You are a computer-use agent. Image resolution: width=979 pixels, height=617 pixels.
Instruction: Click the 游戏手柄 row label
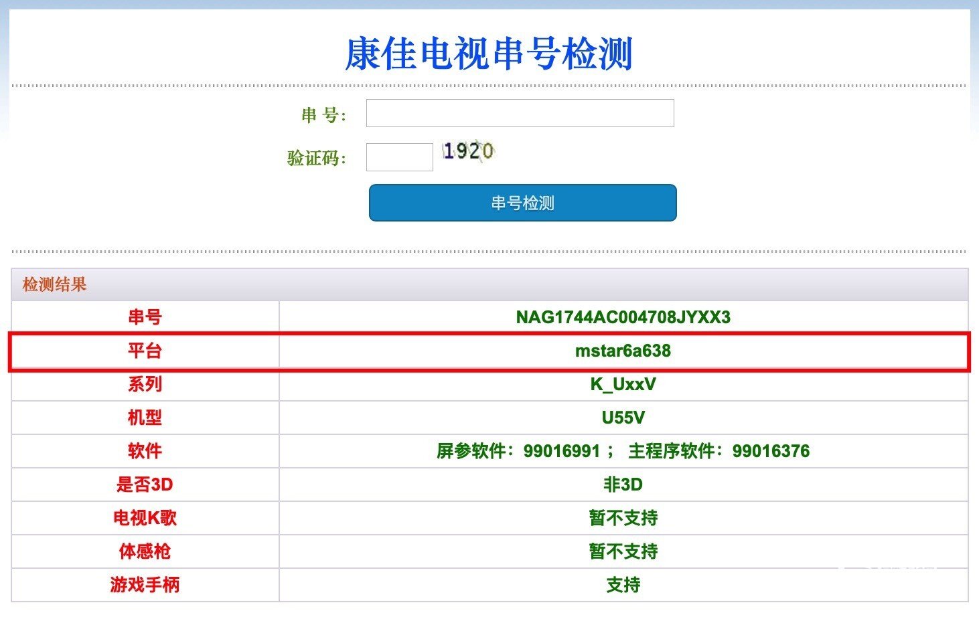pos(145,585)
